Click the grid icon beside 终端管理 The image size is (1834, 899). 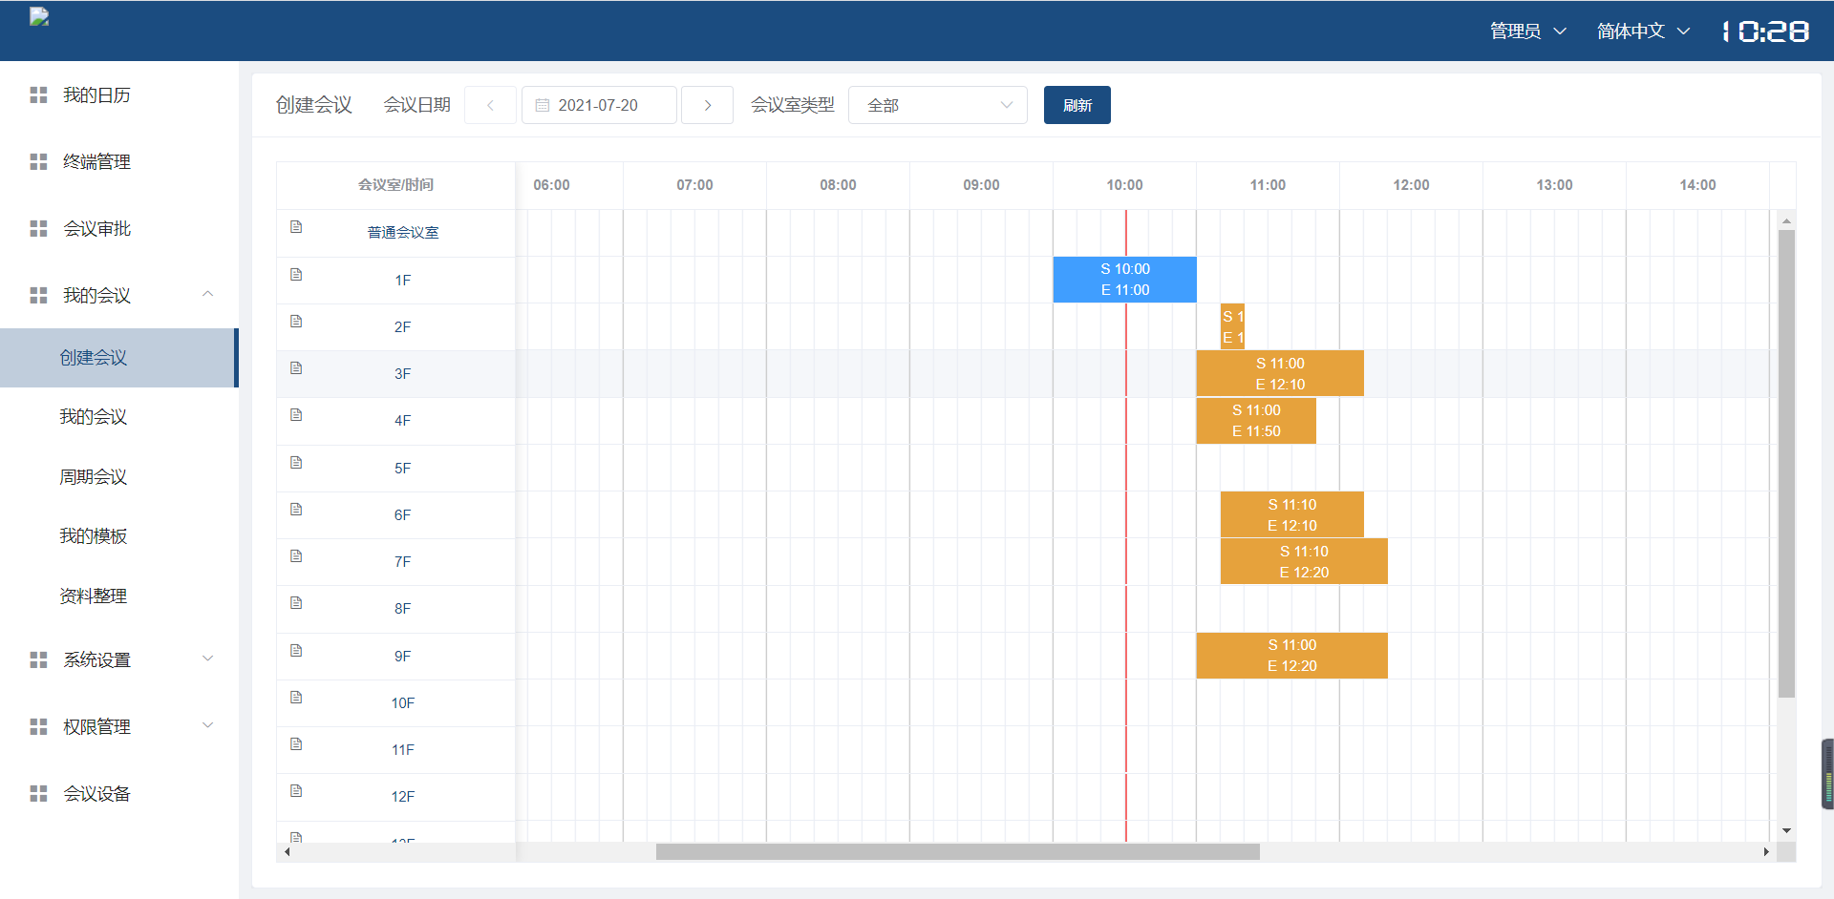(38, 162)
